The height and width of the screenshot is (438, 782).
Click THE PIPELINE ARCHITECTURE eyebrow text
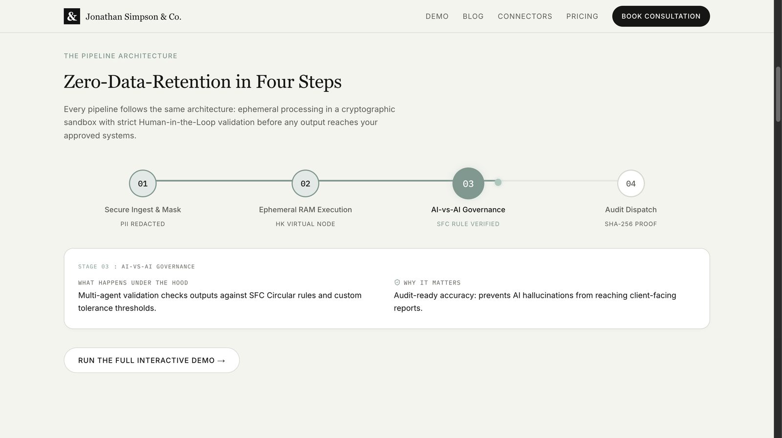[x=121, y=56]
